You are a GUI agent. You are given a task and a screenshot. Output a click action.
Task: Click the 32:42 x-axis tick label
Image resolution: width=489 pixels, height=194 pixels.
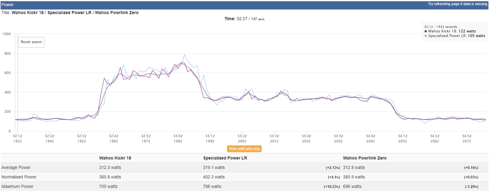(114, 136)
